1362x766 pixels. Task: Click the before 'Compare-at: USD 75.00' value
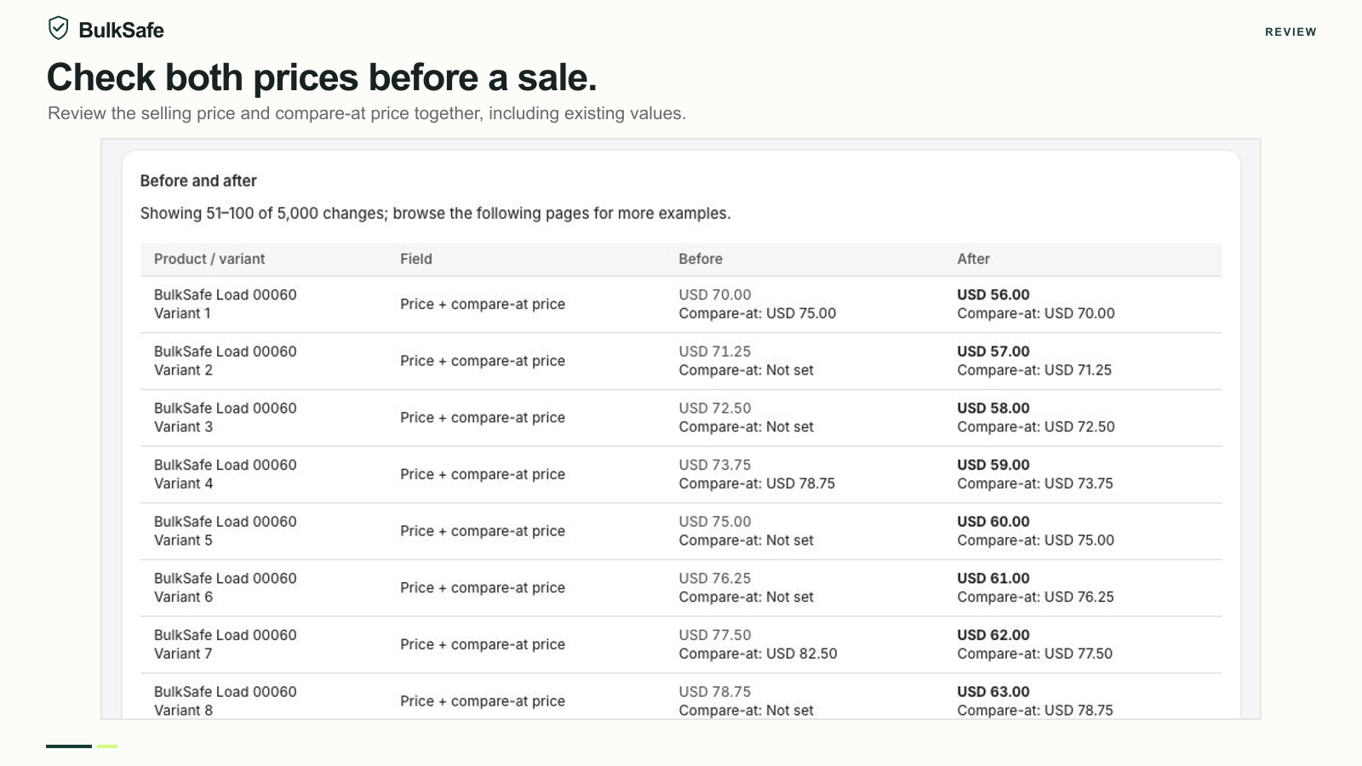click(x=758, y=313)
